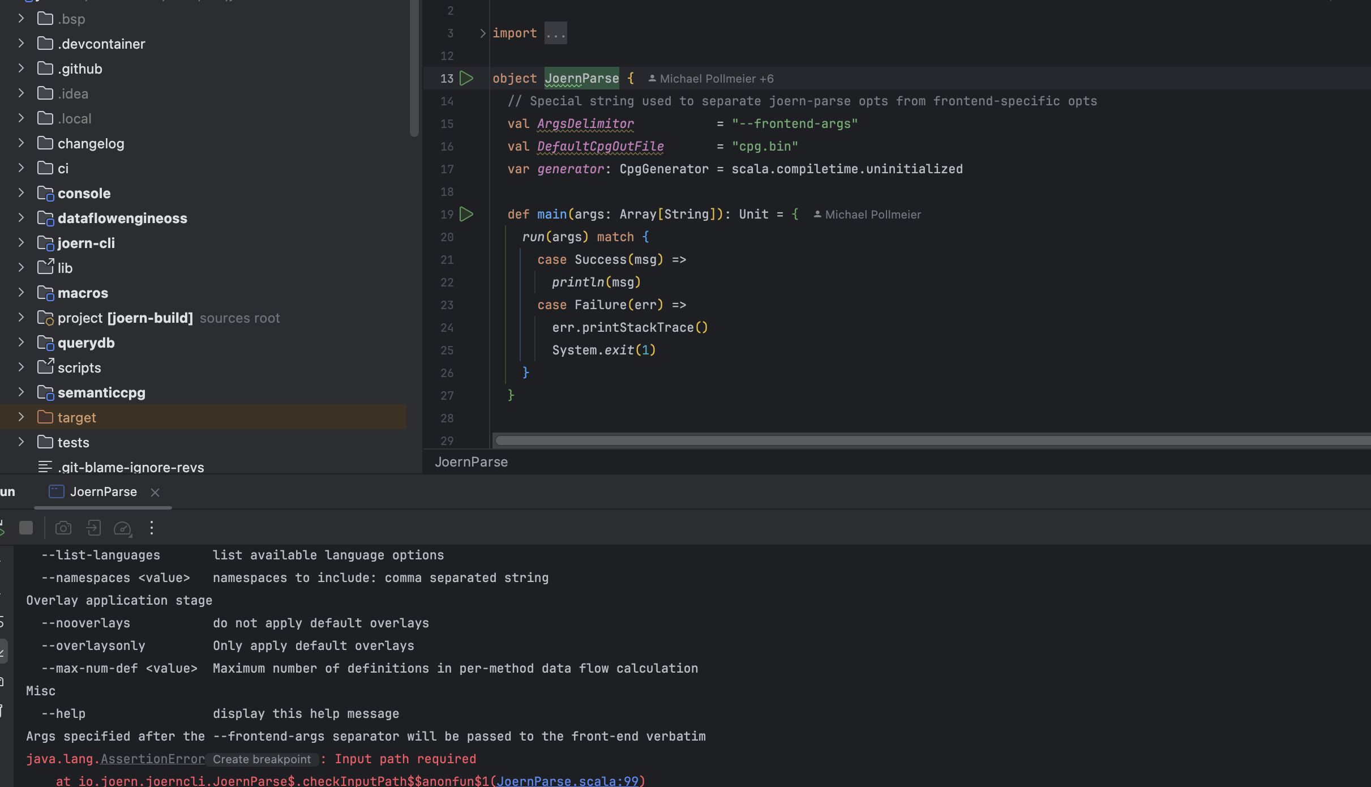Expand the .github folder
1371x787 pixels.
(x=21, y=69)
